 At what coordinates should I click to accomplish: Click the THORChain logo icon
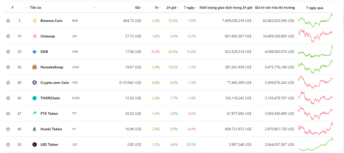[x=35, y=98]
